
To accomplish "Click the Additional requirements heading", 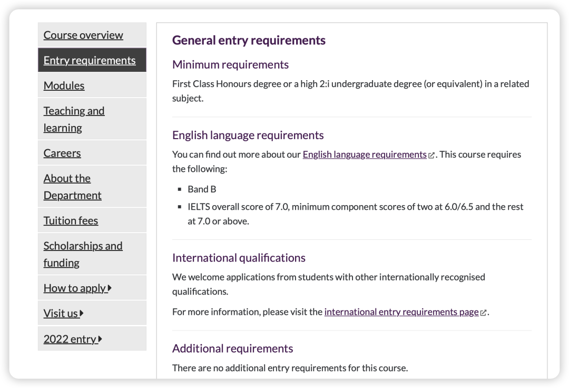I will [x=233, y=348].
